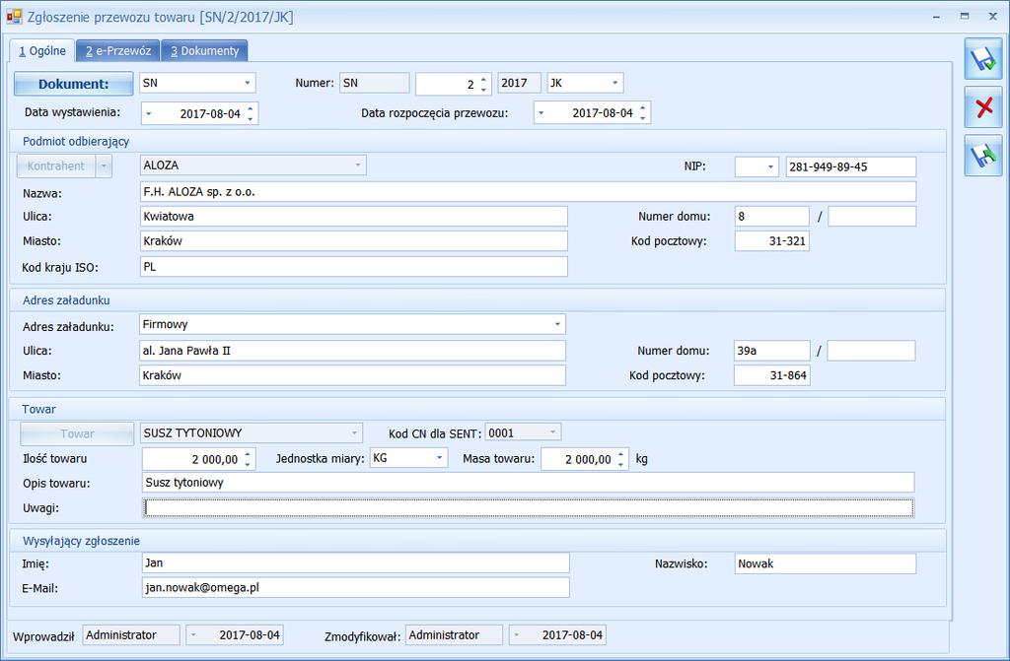Click the Nazwisko field with Nowak

[x=826, y=563]
